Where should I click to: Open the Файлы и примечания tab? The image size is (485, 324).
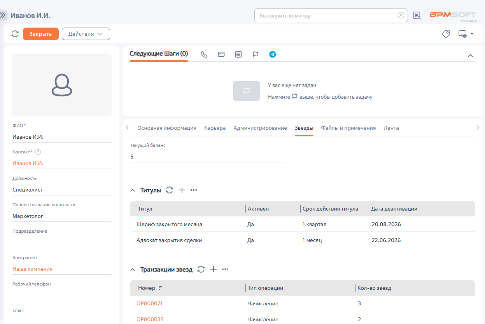coord(348,128)
